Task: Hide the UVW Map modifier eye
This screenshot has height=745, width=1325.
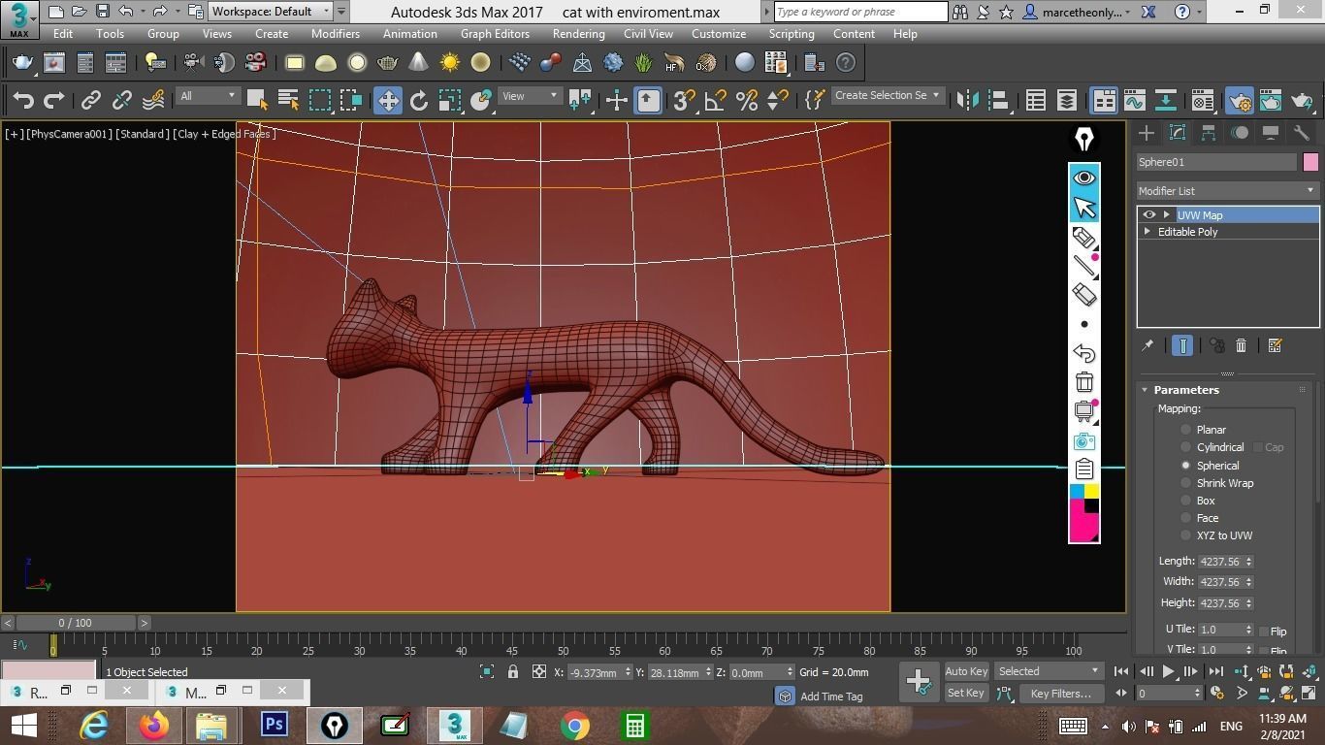Action: pyautogui.click(x=1149, y=215)
